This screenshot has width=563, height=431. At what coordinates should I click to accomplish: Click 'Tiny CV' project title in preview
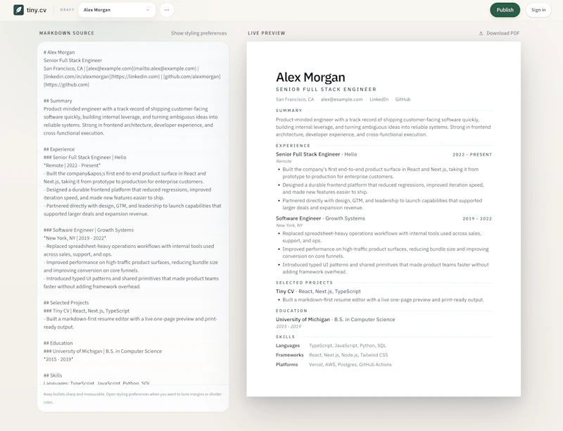click(x=285, y=292)
